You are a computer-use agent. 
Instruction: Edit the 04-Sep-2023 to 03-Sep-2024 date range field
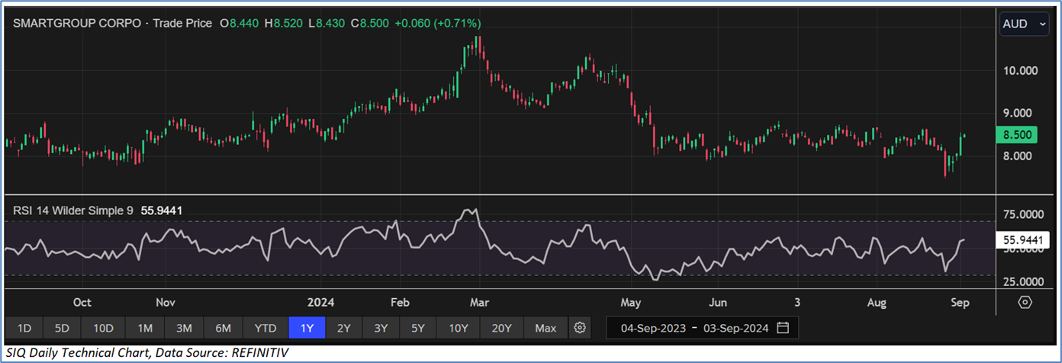pos(703,328)
